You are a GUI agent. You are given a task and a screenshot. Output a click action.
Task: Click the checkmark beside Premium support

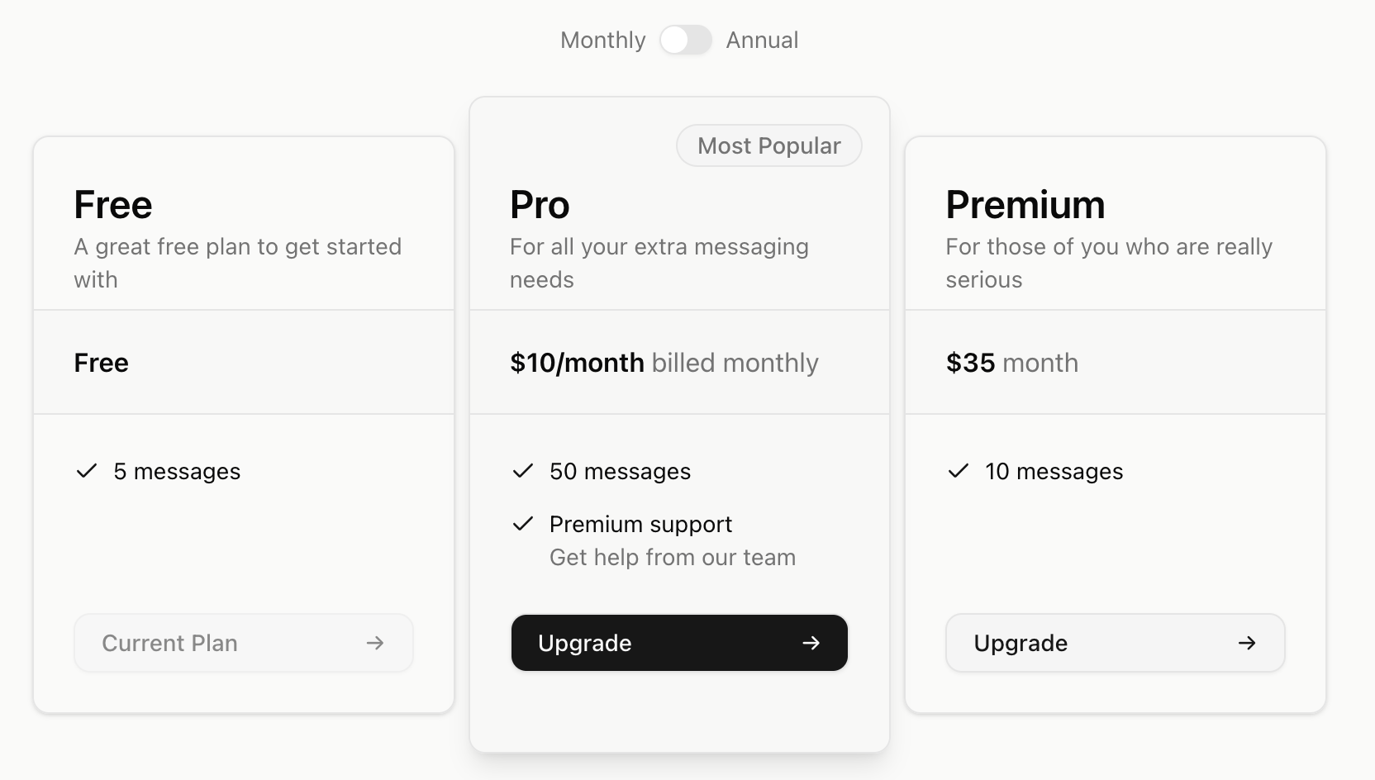coord(522,524)
